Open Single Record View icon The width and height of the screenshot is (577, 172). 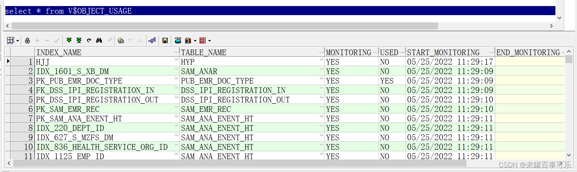tap(120, 40)
